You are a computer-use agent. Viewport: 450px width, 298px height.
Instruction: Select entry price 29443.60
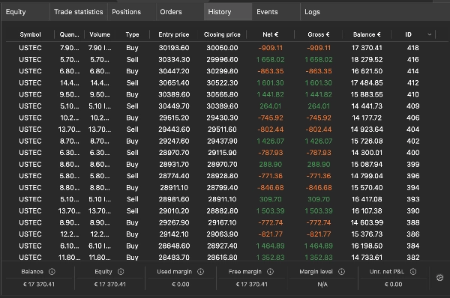tap(174, 130)
